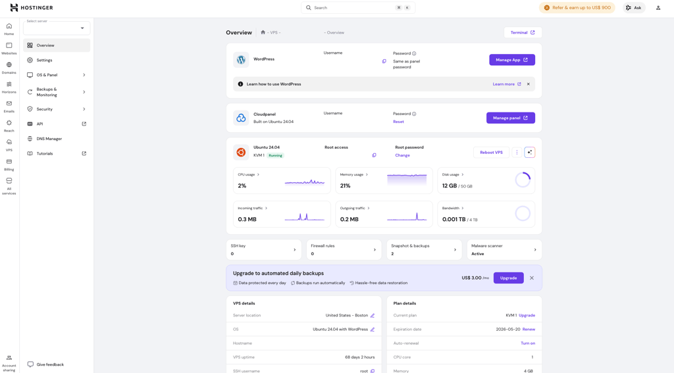Copy the root access command

point(374,155)
